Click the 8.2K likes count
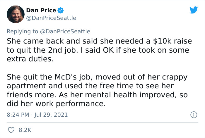The image size is (205, 138). click(25, 130)
